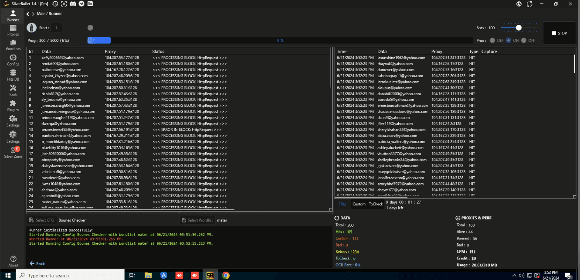Open the Tools section

(13, 91)
